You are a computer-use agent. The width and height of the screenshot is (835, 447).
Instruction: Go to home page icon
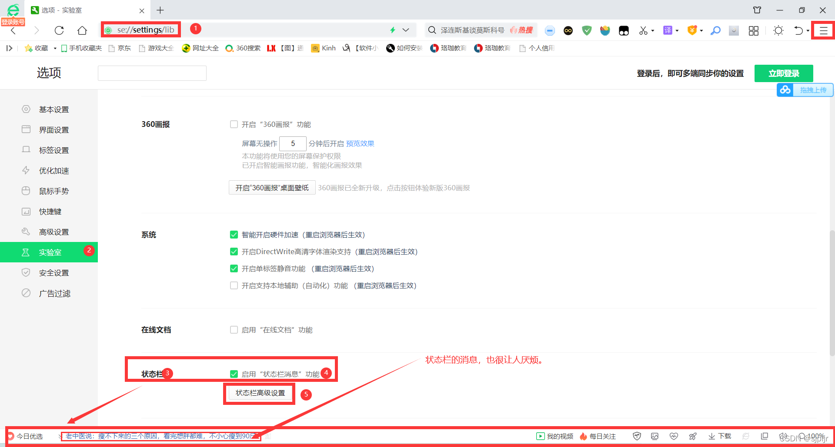(82, 30)
